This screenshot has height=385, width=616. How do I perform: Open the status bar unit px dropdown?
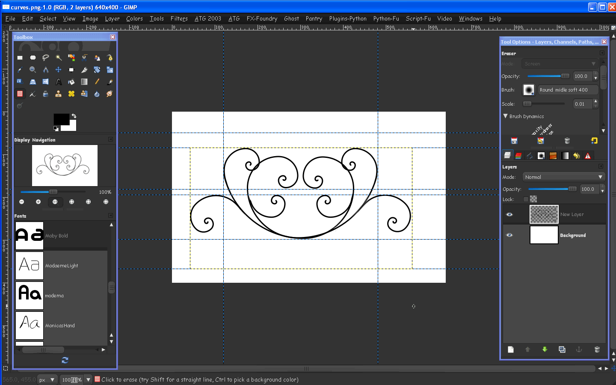point(47,379)
